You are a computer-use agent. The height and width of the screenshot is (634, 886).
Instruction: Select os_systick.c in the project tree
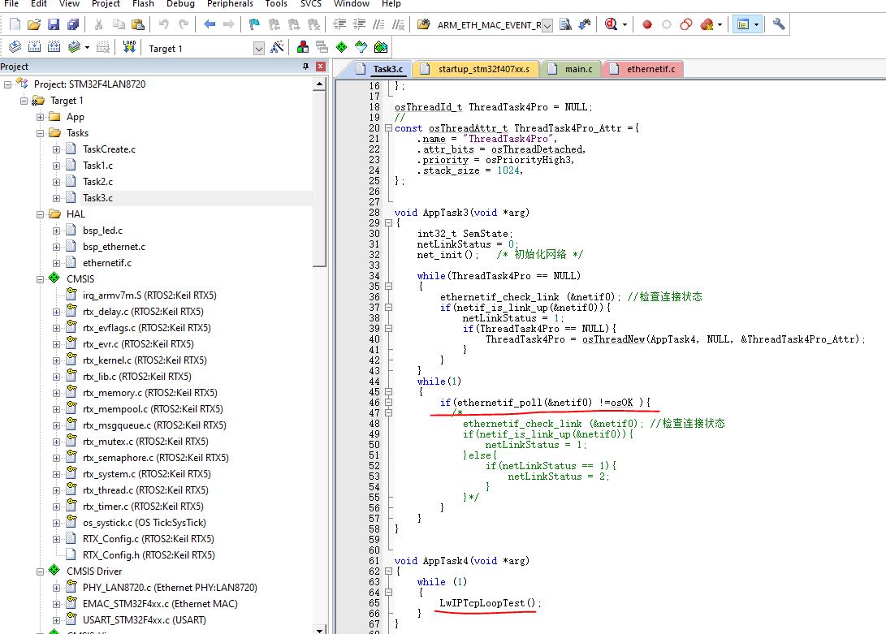pyautogui.click(x=144, y=524)
